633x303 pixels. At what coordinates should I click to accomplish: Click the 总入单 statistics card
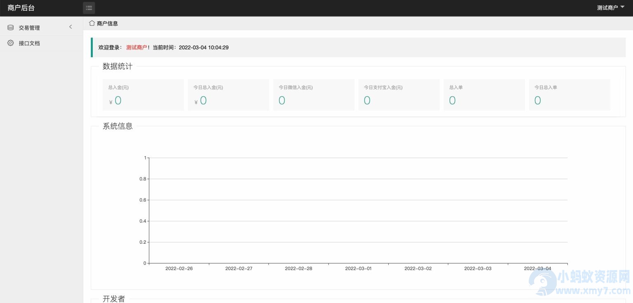point(484,95)
